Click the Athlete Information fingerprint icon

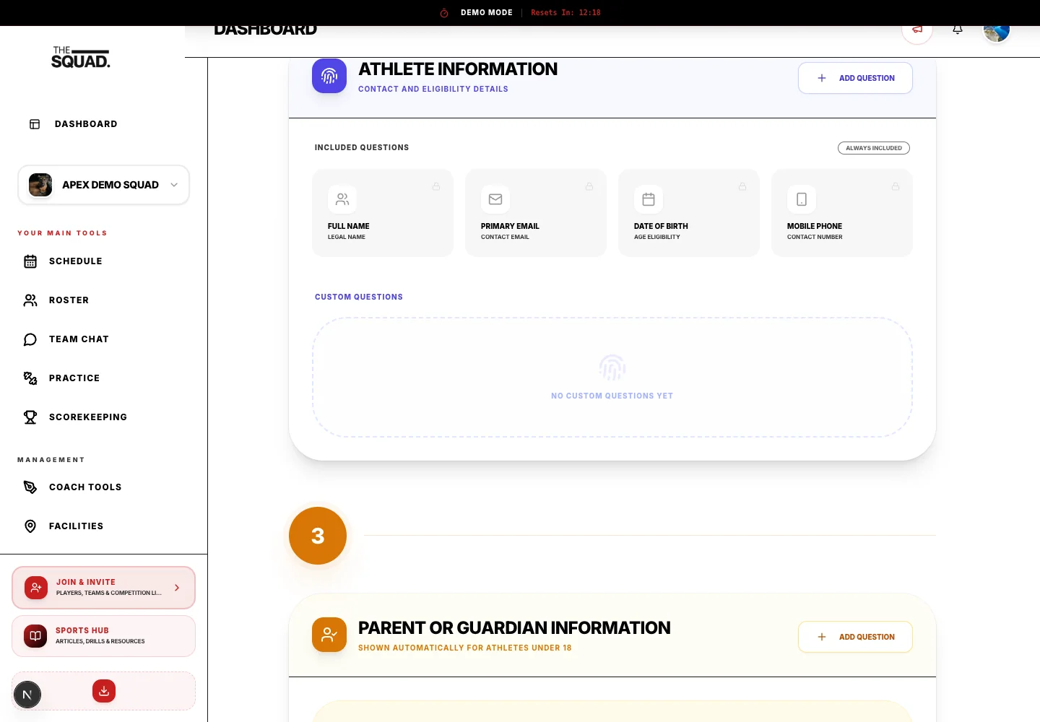pos(329,76)
